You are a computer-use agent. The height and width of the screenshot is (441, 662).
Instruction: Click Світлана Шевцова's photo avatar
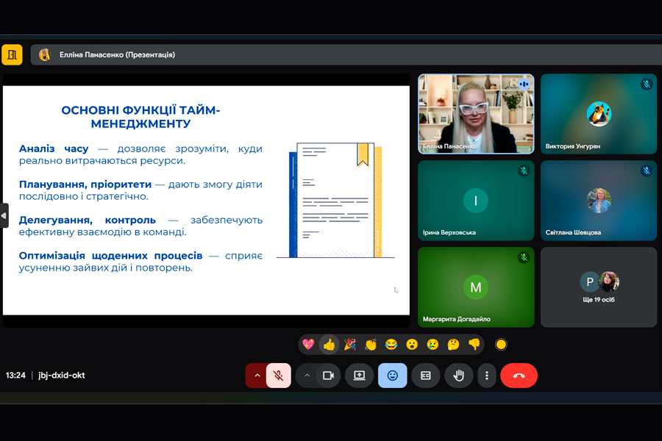599,201
